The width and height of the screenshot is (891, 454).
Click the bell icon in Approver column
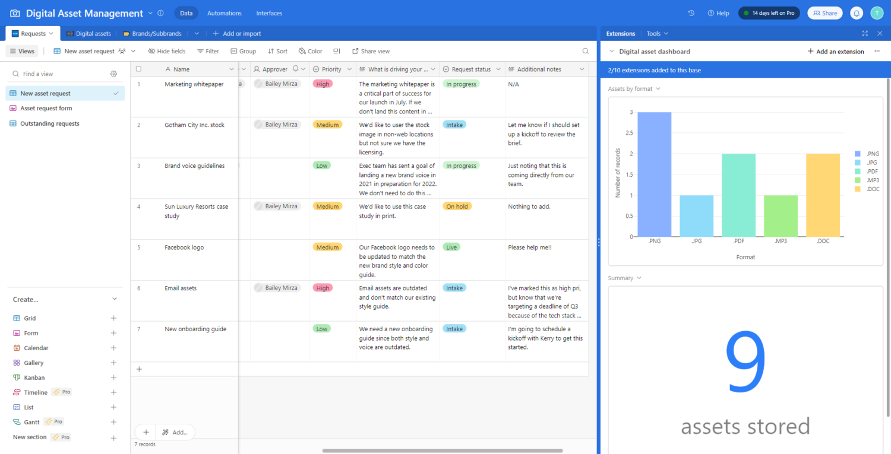295,69
